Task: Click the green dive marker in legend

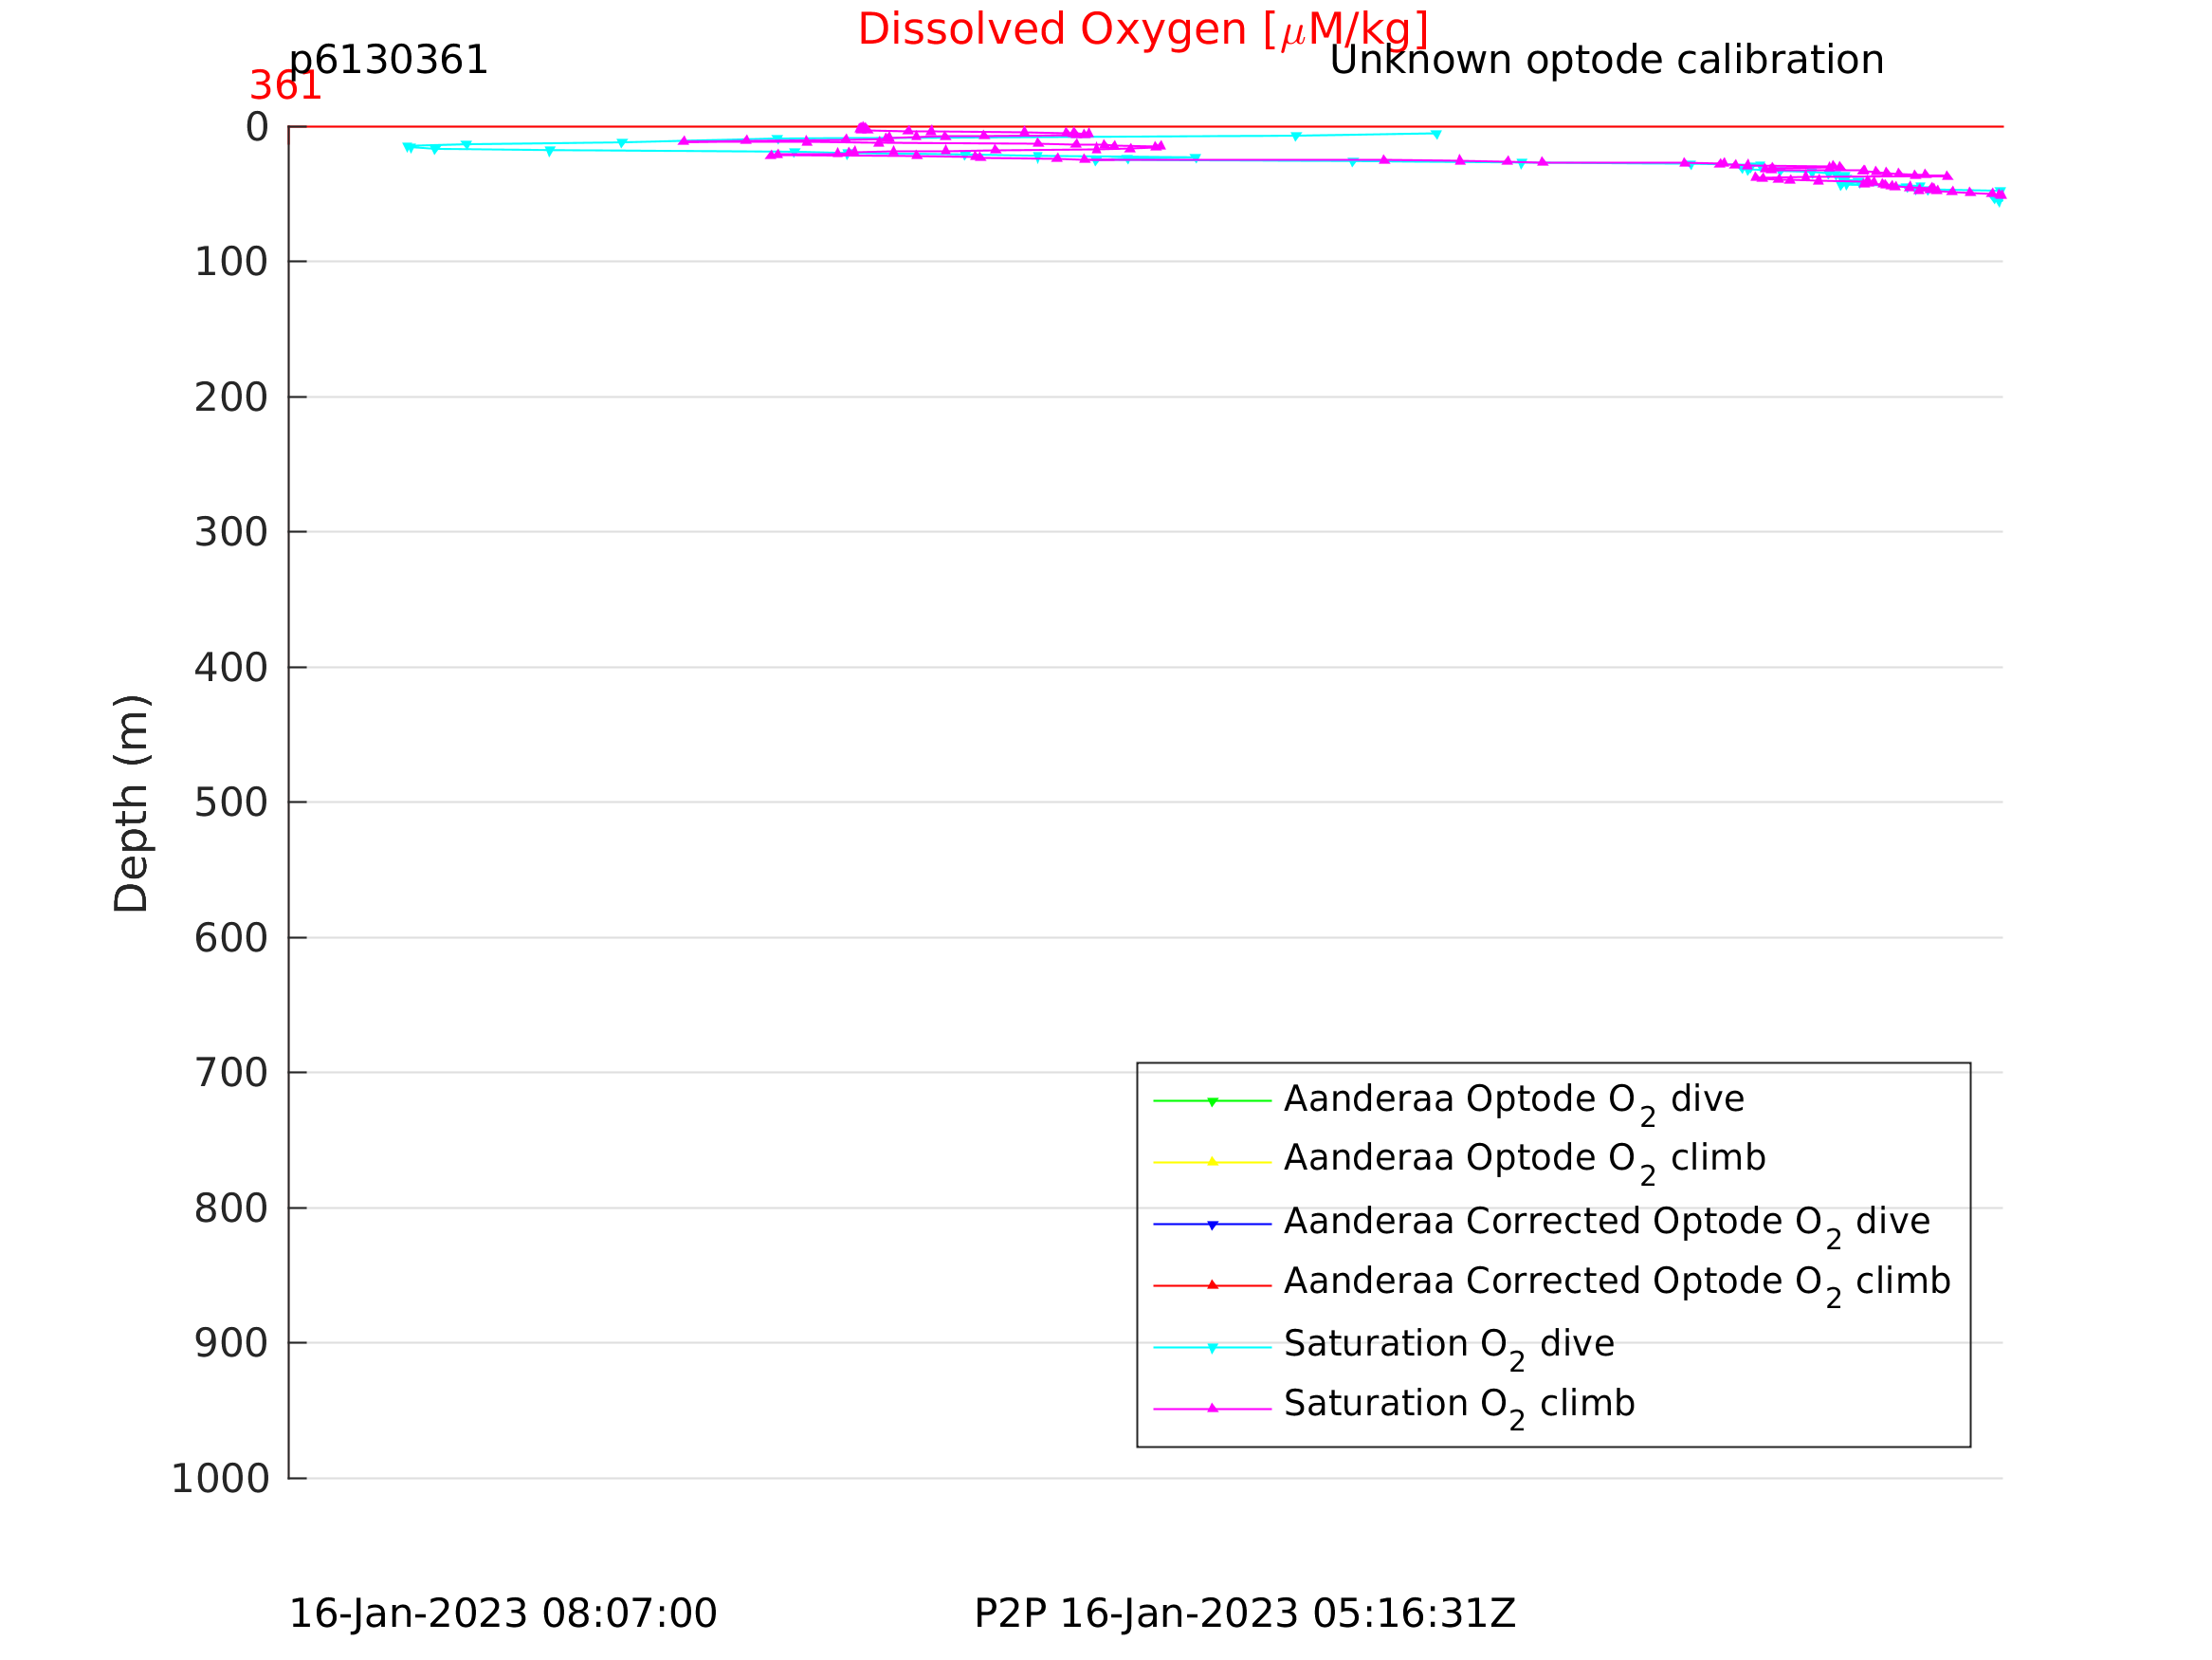Action: [x=1213, y=1101]
